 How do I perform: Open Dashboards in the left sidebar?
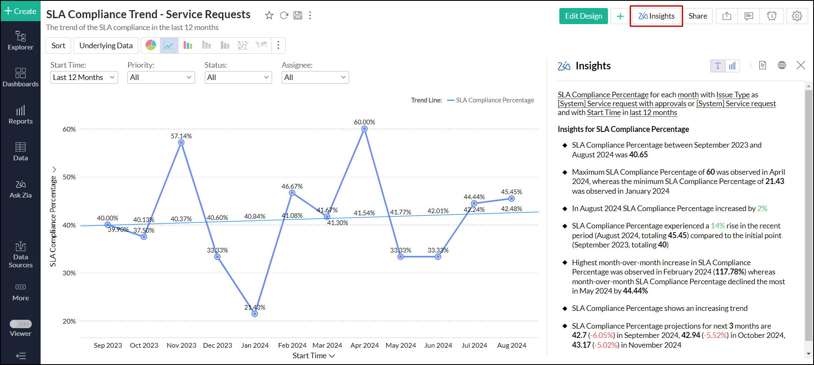(20, 77)
